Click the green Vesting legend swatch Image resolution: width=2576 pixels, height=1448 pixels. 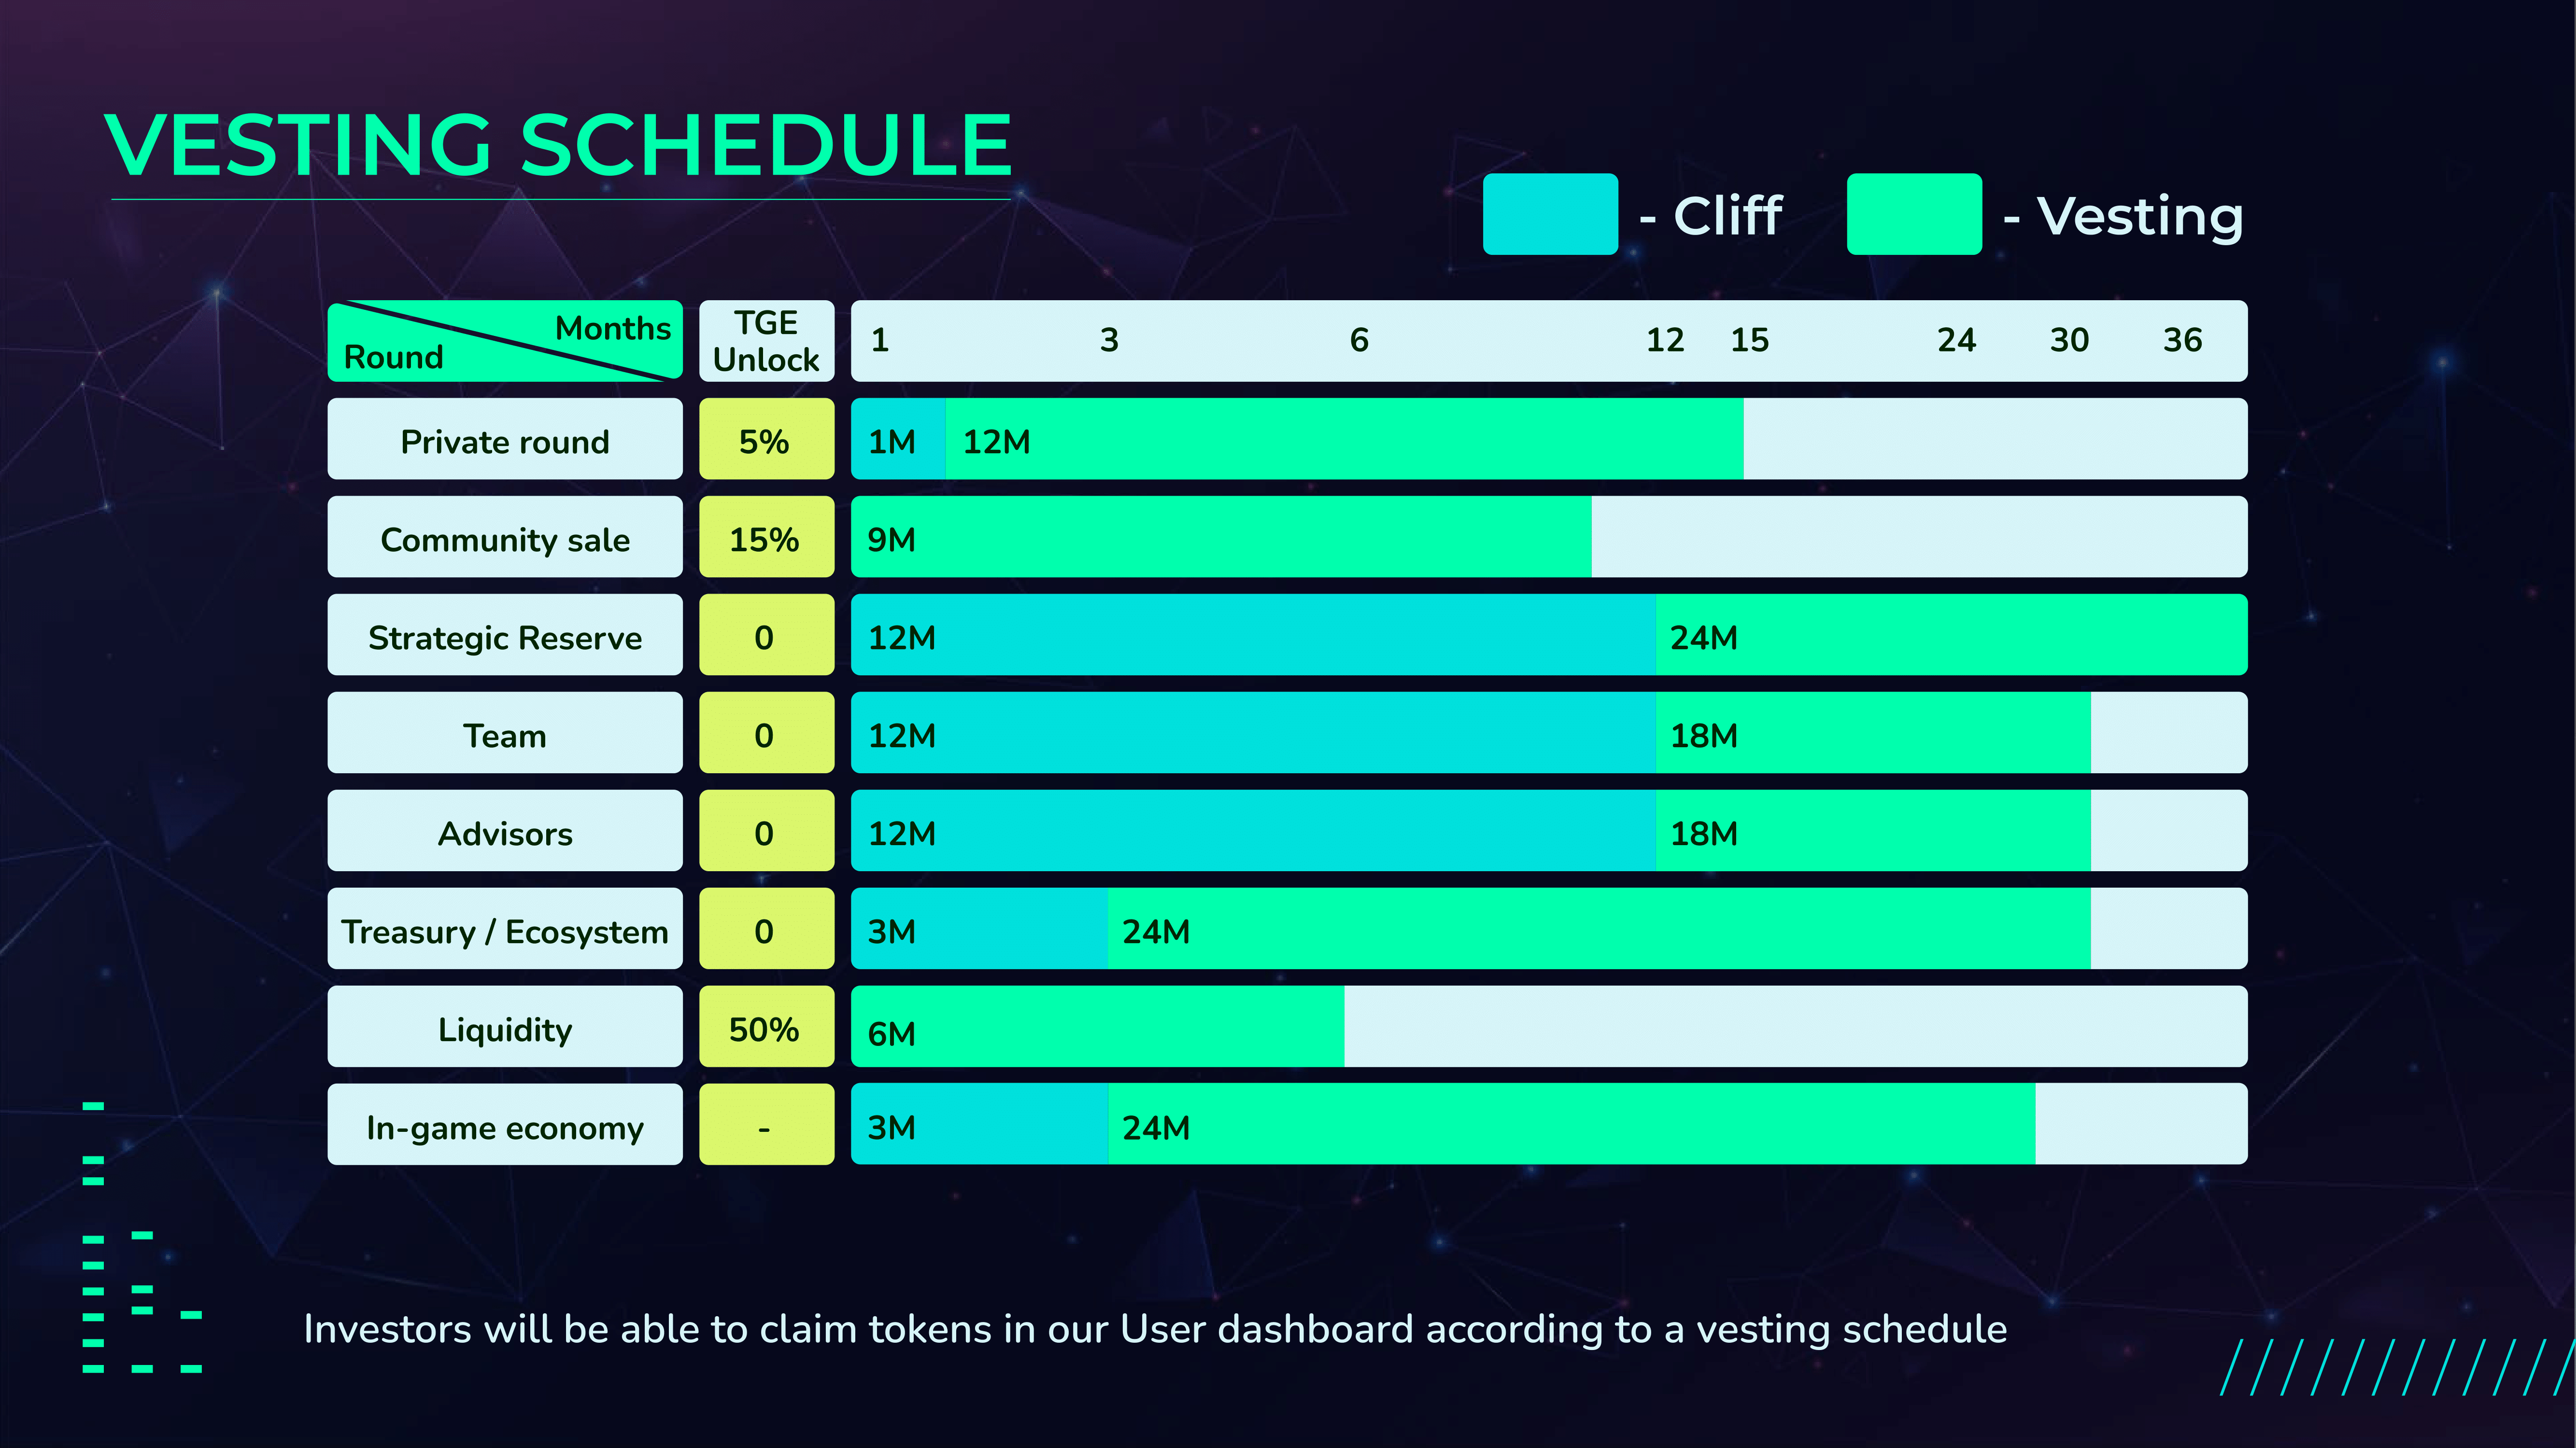[1914, 214]
